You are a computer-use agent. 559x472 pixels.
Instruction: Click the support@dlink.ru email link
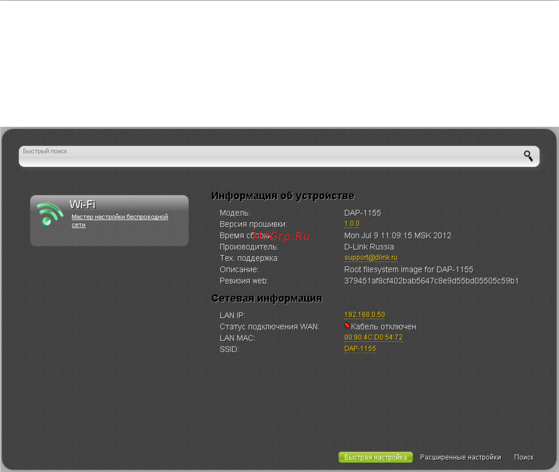point(371,258)
